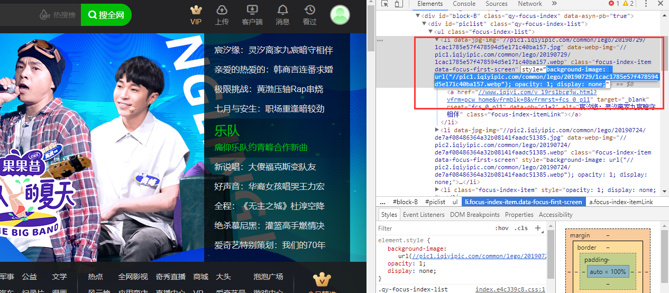Click the 奇秀直播 navigation link
Screen dimensions: 669x293
tap(170, 277)
